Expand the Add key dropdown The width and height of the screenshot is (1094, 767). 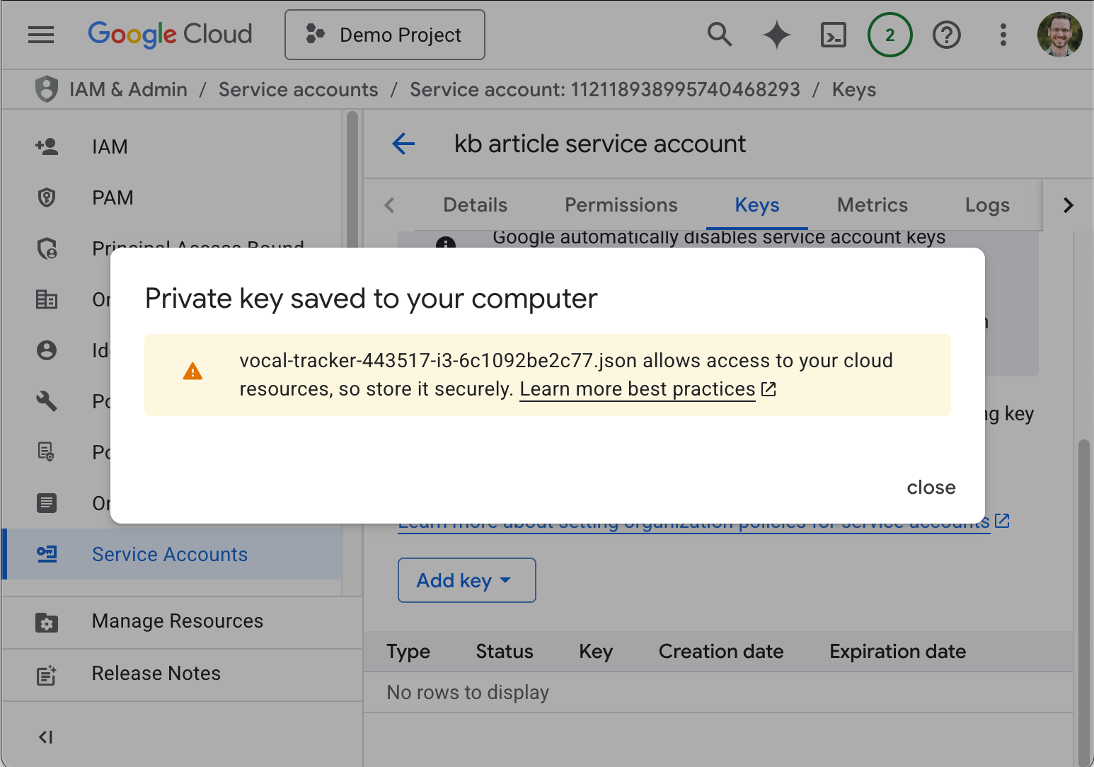pos(466,580)
